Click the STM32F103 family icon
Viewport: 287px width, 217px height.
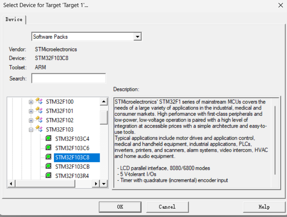pyautogui.click(x=39, y=129)
